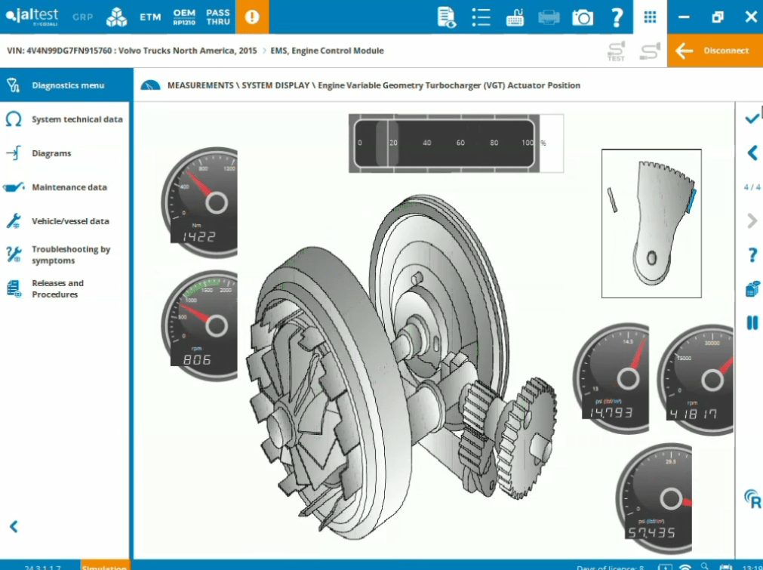Select the OEM RP1210 option
Viewport: 763px width, 570px height.
click(184, 17)
